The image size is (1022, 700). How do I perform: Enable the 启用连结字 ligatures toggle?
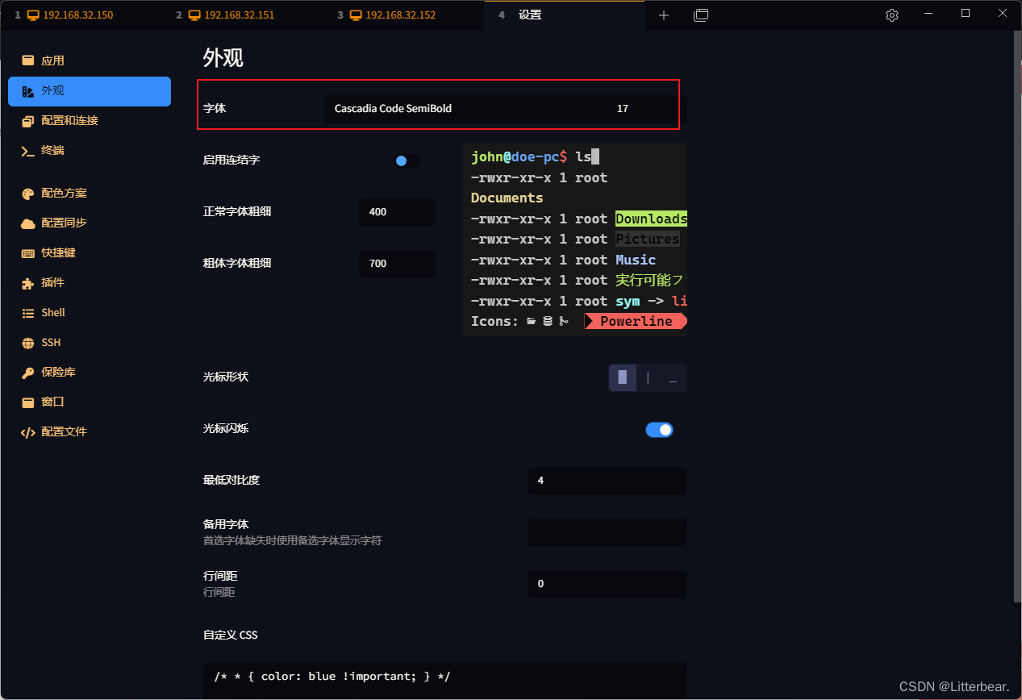[407, 160]
